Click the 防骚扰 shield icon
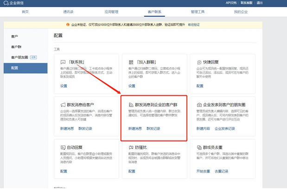 131,147
